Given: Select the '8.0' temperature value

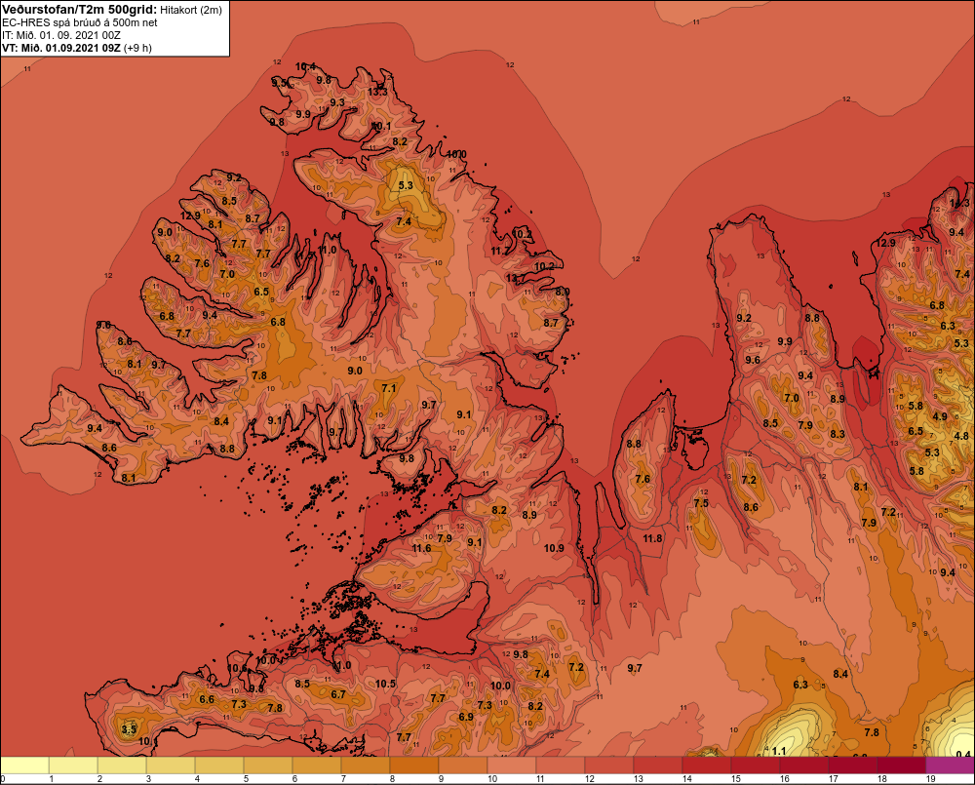Looking at the screenshot, I should tap(563, 292).
